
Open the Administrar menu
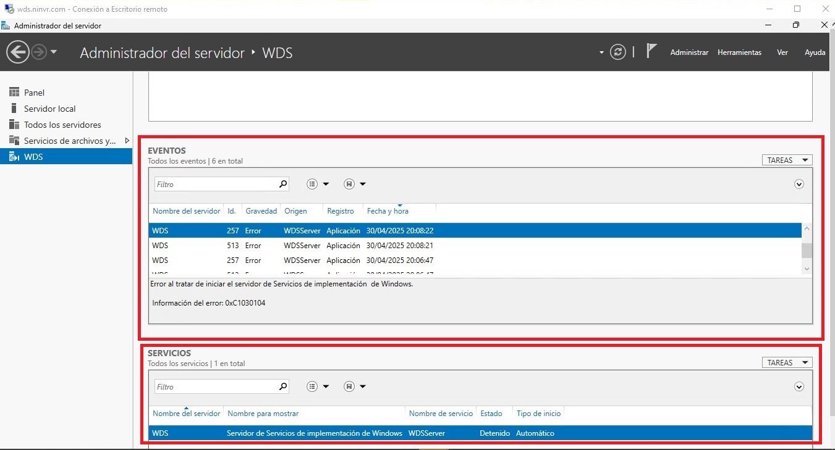pos(689,52)
